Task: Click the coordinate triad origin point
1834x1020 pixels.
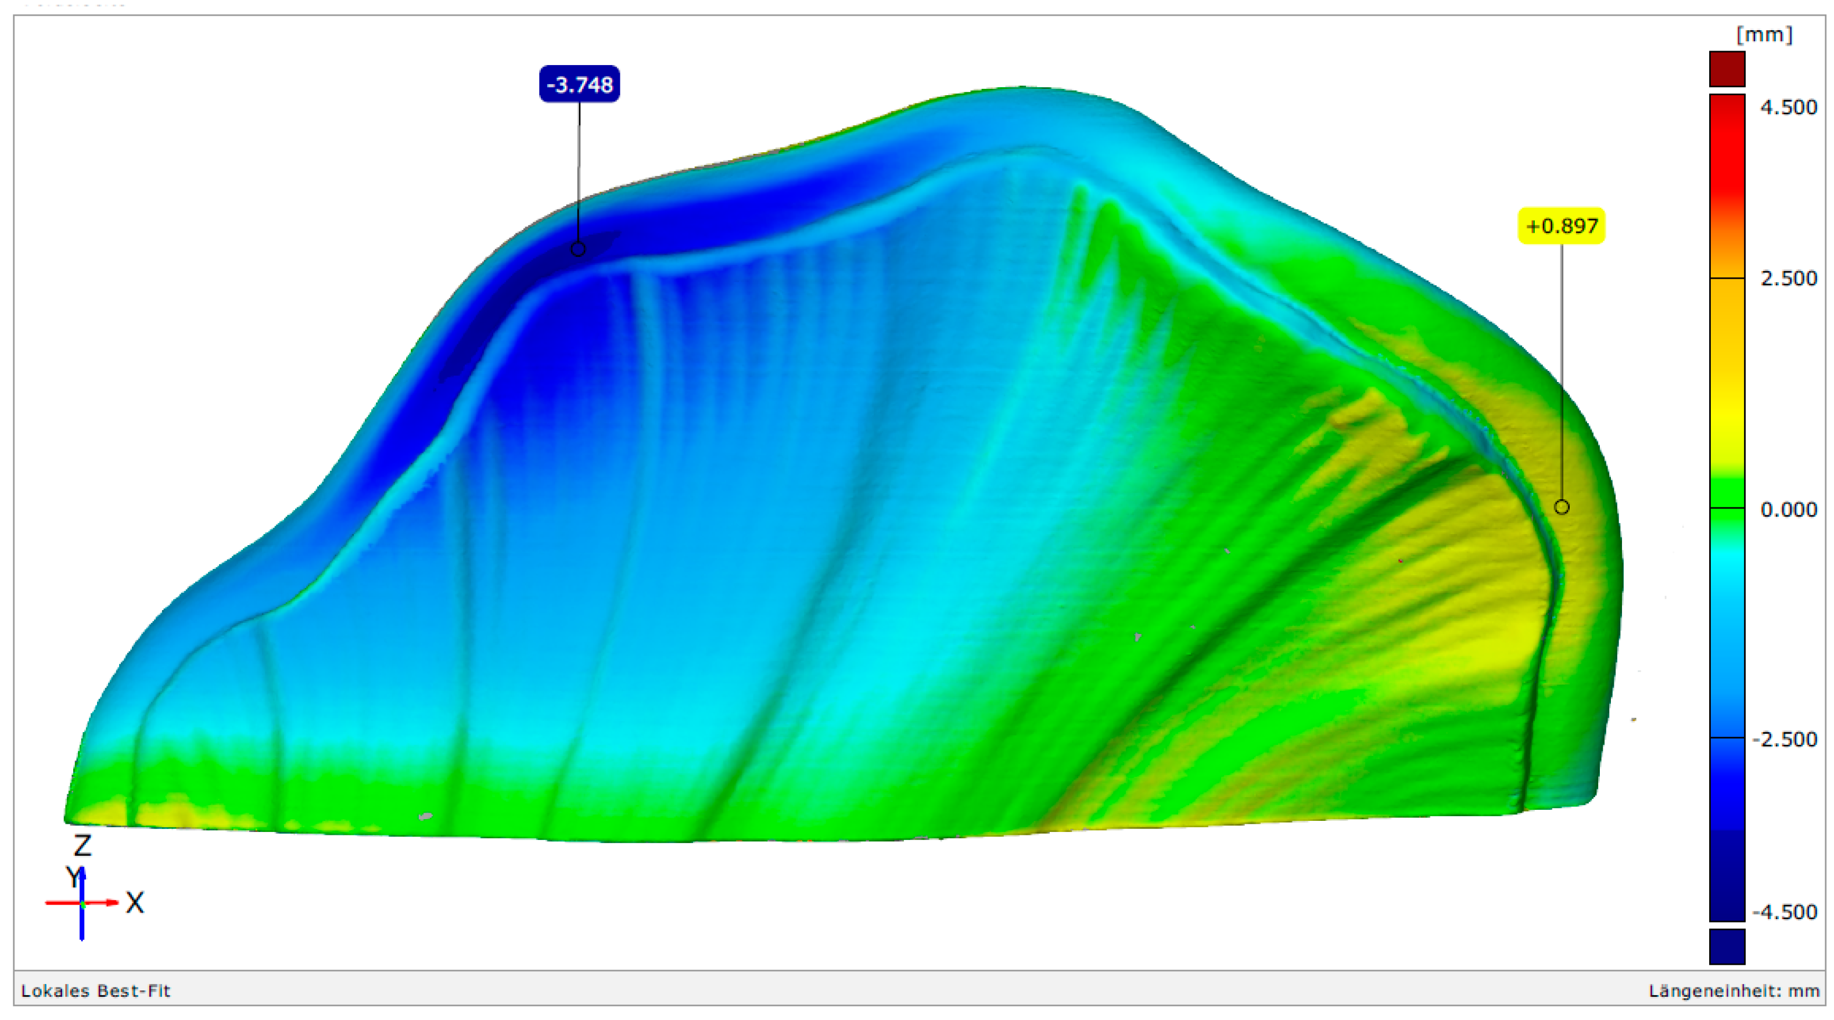Action: (x=82, y=904)
